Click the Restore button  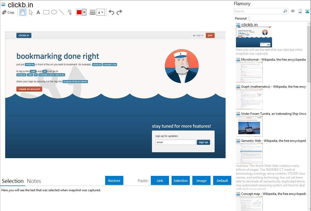click(x=114, y=181)
